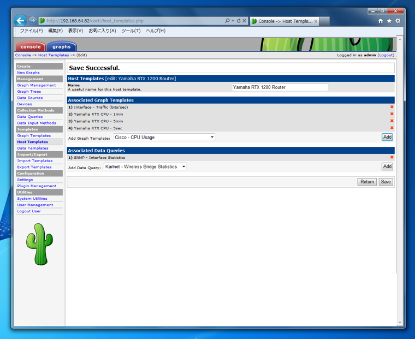
Task: Remove the SNMP - Interface Statistics data query
Action: tap(392, 157)
